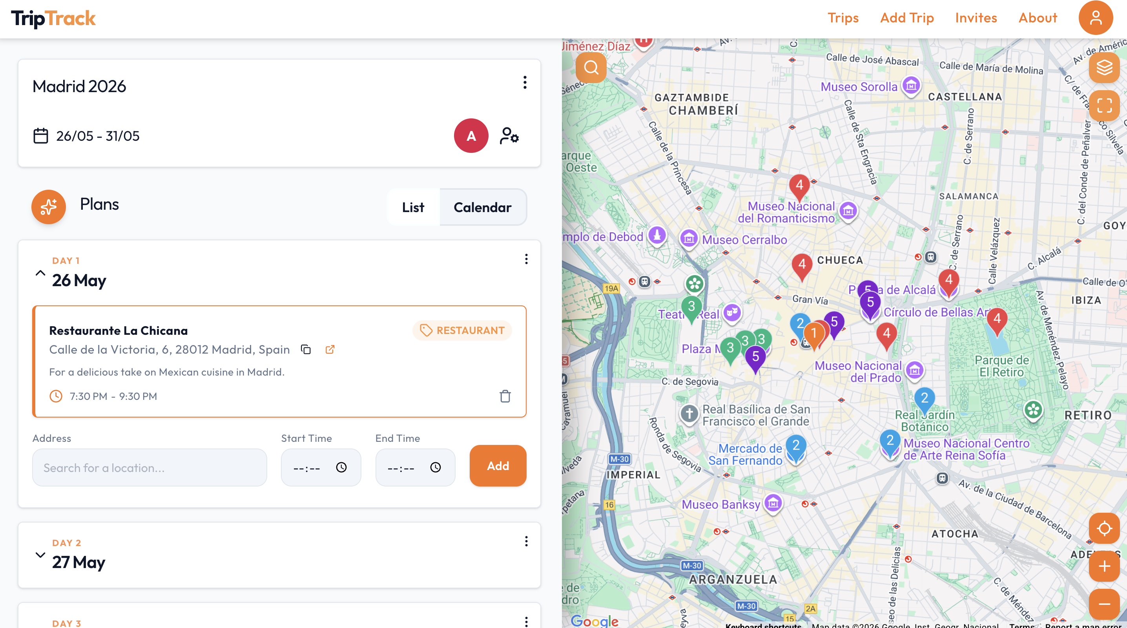The image size is (1127, 628).
Task: Open Restaurante La Chicana address external link
Action: tap(330, 349)
